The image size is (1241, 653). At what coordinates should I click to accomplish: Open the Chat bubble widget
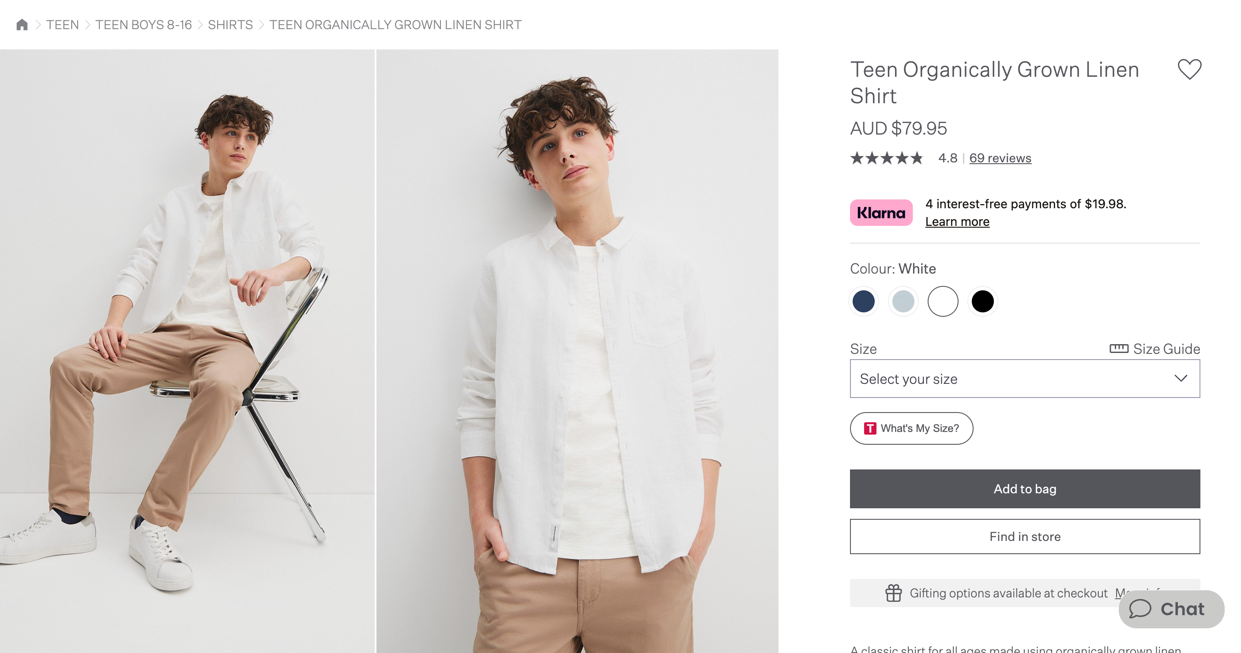click(x=1171, y=609)
